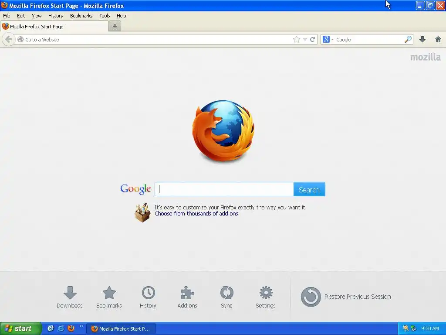Open the Downloads toolbar arrow icon
The height and width of the screenshot is (335, 446).
[422, 39]
